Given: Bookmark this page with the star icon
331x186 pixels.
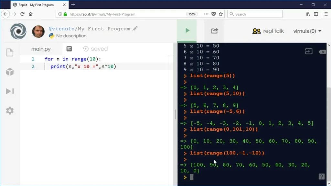Looking at the screenshot, I should click(221, 14).
